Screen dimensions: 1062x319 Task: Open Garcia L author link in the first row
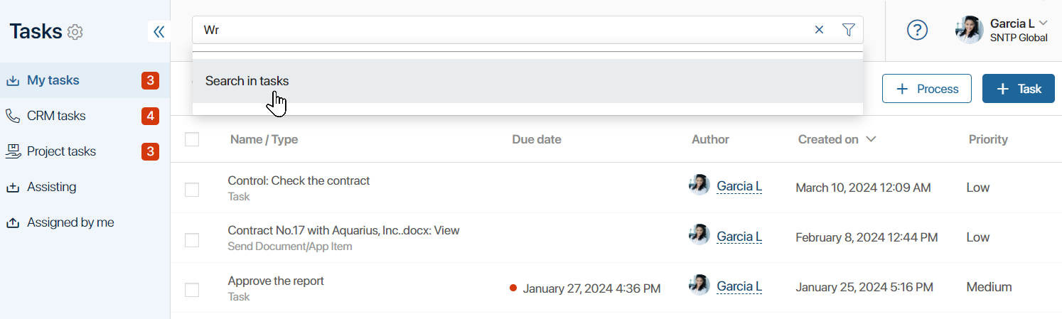coord(739,186)
